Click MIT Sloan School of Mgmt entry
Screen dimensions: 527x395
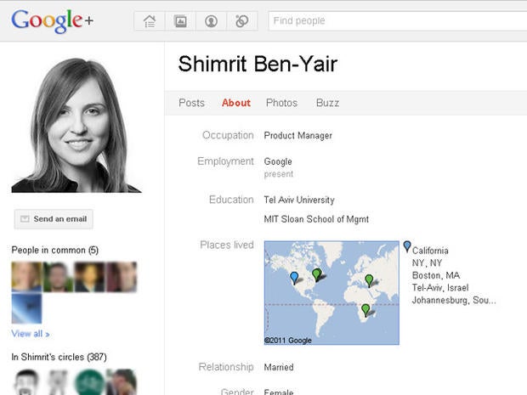tap(316, 219)
